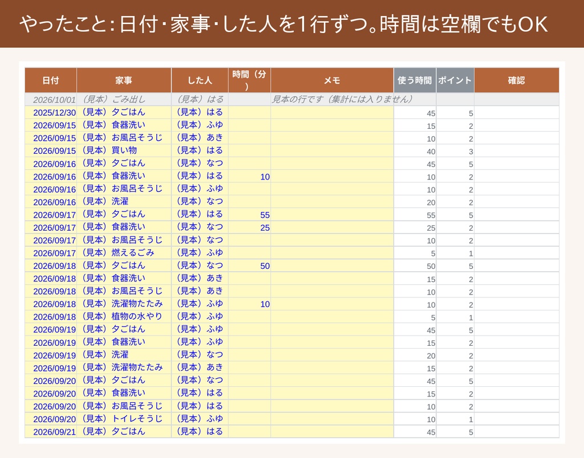Select the cell （見本）ごみ出し
584x458 pixels.
point(124,99)
